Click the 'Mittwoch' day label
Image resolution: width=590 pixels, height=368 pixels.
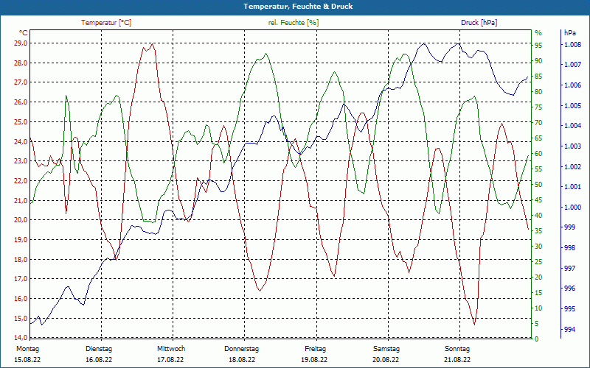(171, 349)
